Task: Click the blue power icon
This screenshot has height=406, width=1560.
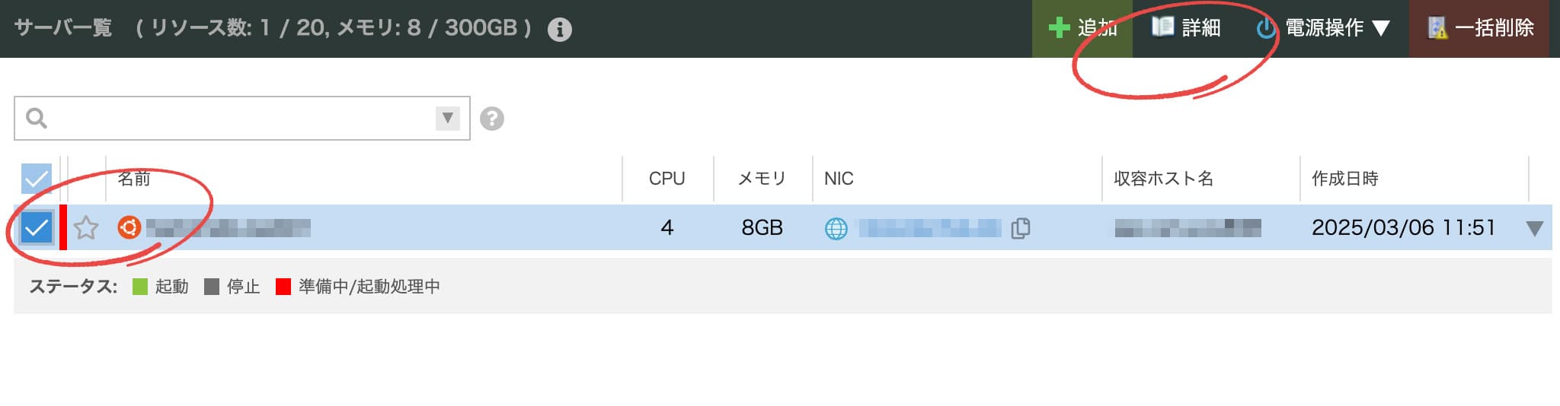Action: click(1265, 29)
